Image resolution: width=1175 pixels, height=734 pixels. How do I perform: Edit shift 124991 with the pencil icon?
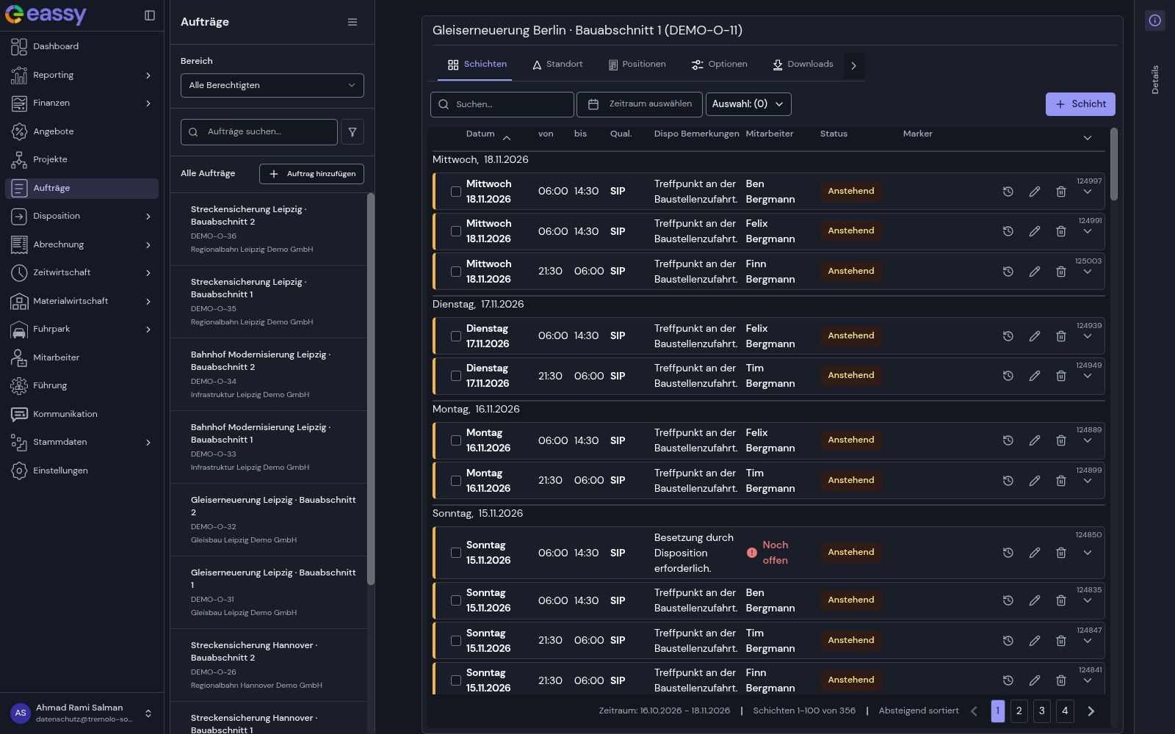pyautogui.click(x=1035, y=231)
